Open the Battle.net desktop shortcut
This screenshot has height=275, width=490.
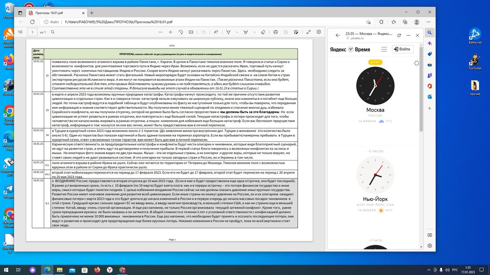(475, 36)
